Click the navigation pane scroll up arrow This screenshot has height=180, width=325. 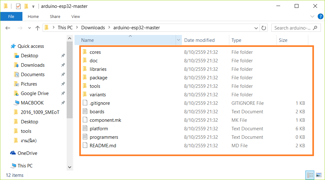click(x=69, y=38)
